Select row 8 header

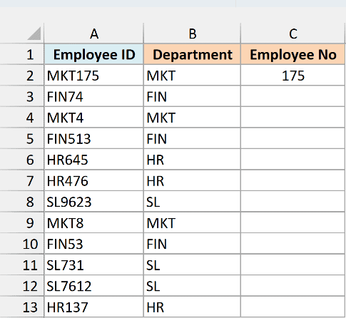click(22, 202)
